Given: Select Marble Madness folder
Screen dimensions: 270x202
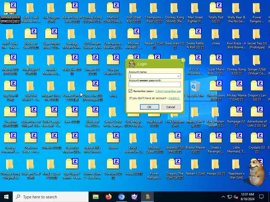Looking at the screenshot, I should coord(51,65).
